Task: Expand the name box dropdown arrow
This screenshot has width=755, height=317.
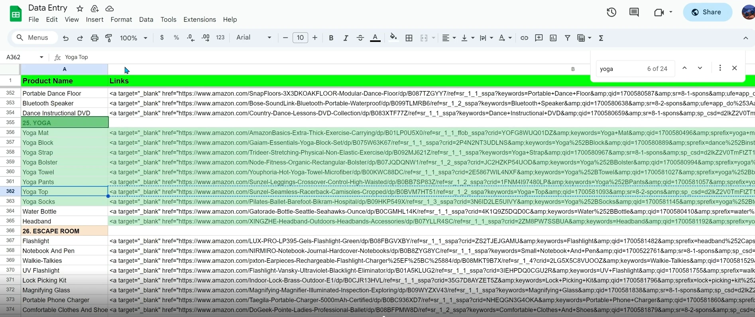Action: pyautogui.click(x=41, y=57)
